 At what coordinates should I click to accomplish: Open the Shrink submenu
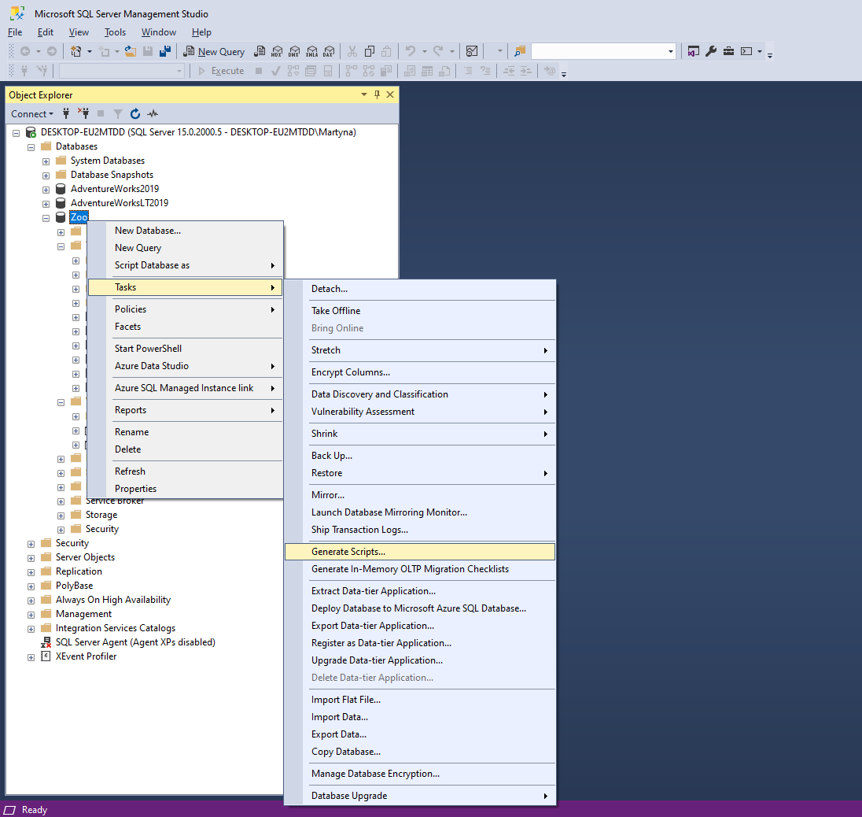[x=420, y=434]
